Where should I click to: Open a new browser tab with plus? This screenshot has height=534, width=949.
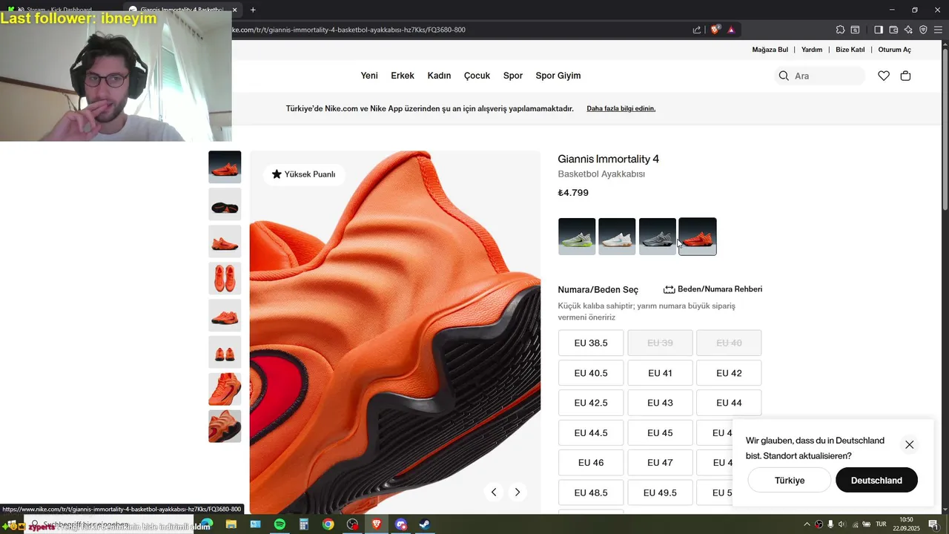pos(253,10)
